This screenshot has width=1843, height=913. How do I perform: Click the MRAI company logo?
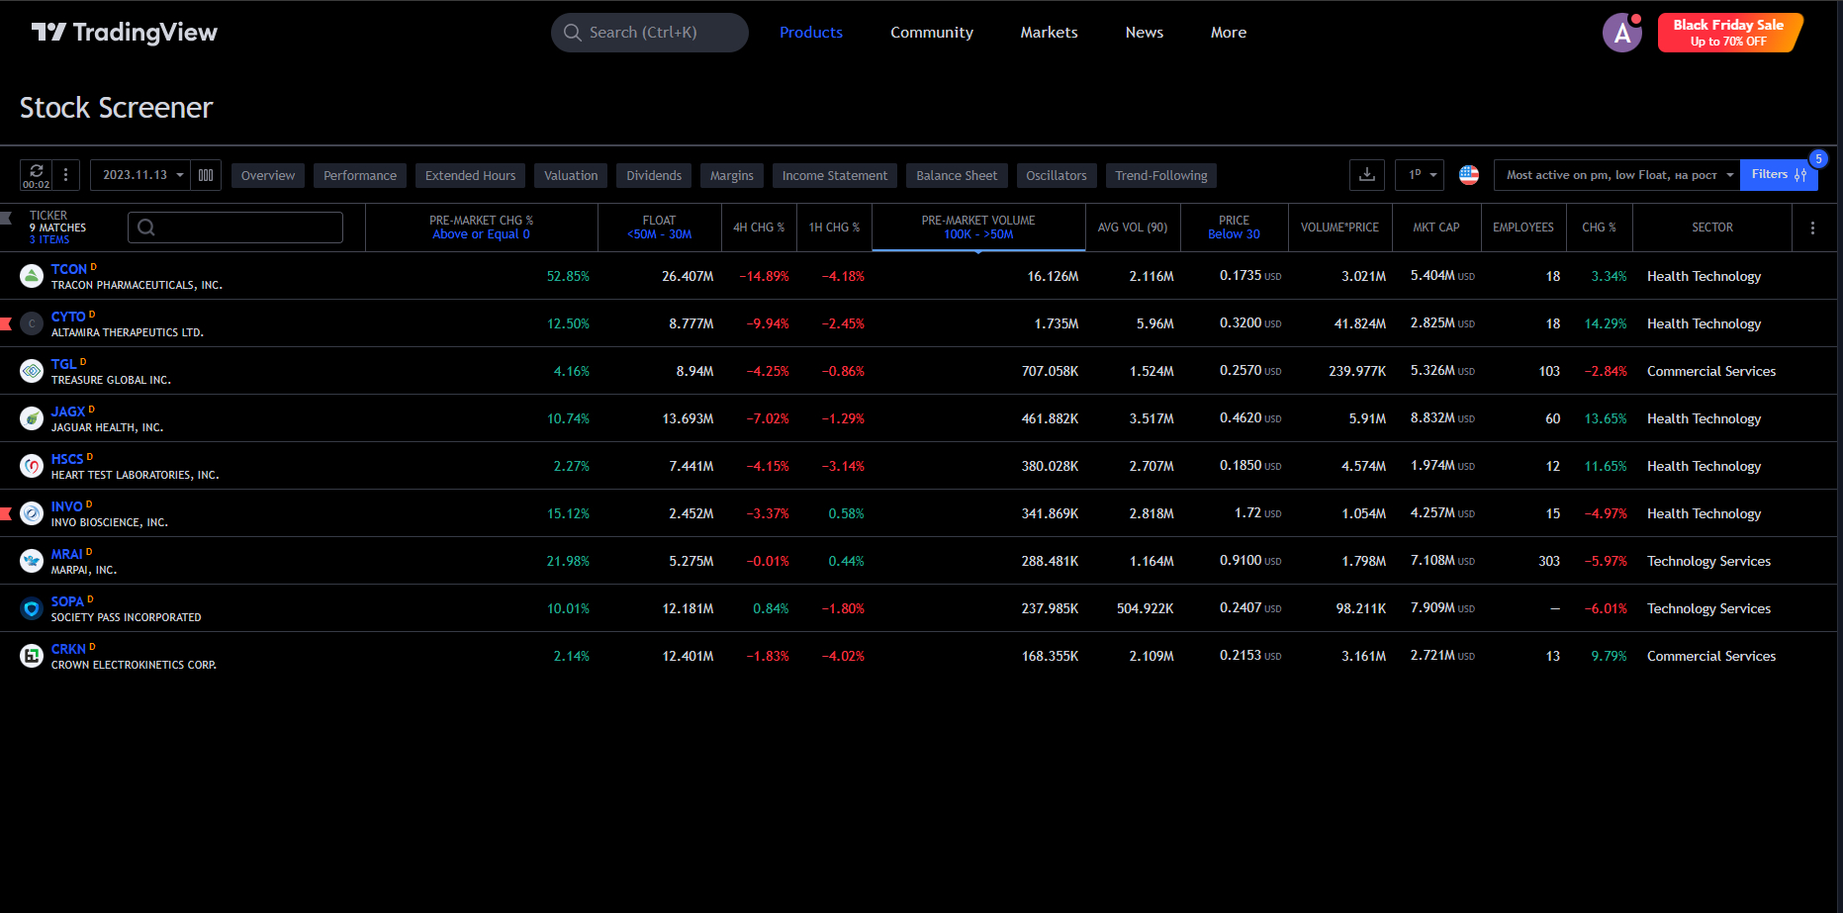(x=32, y=561)
